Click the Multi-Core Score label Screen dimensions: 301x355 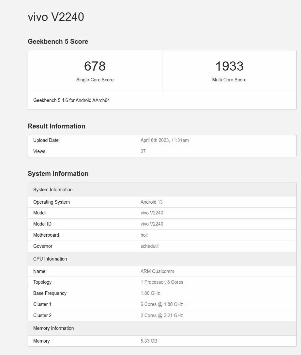(x=229, y=80)
